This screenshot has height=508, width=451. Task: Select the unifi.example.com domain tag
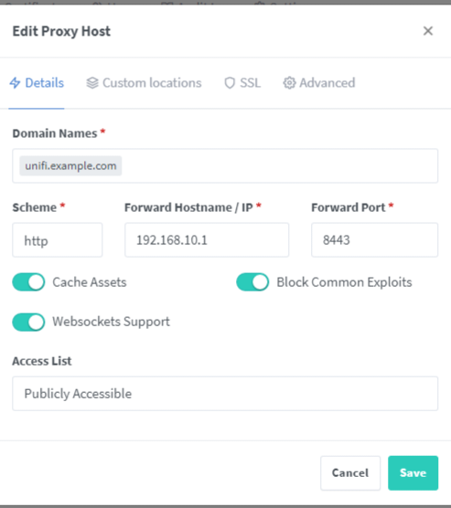coord(70,166)
